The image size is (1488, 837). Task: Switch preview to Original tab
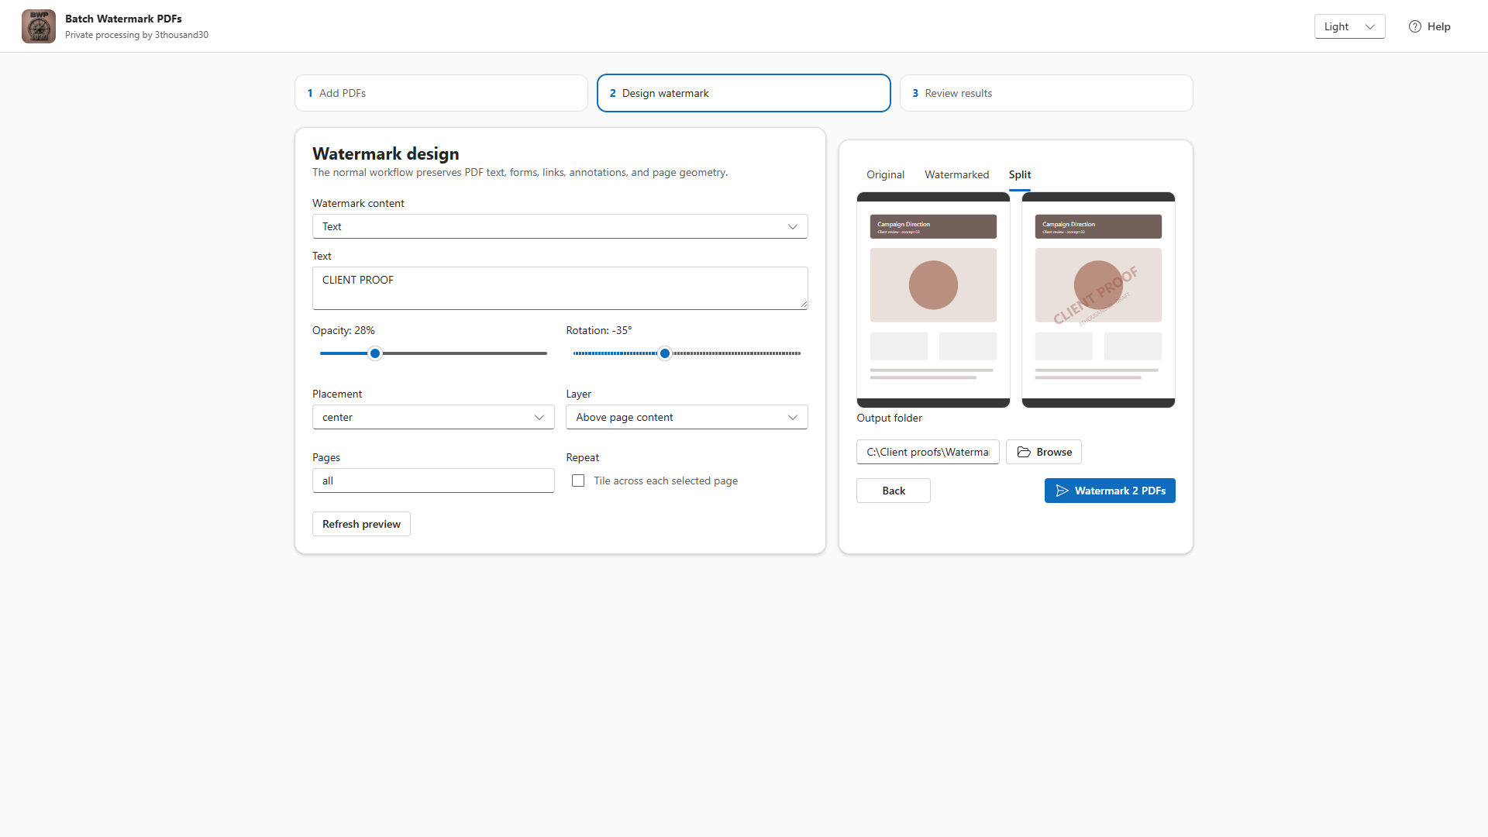pos(885,174)
